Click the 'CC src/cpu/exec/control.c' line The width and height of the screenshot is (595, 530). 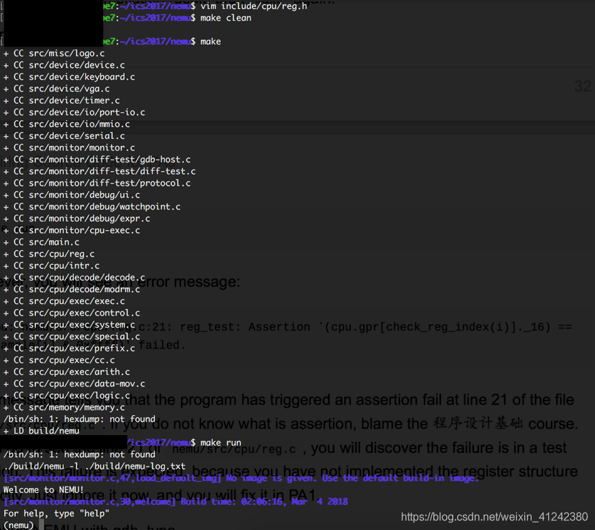[72, 313]
